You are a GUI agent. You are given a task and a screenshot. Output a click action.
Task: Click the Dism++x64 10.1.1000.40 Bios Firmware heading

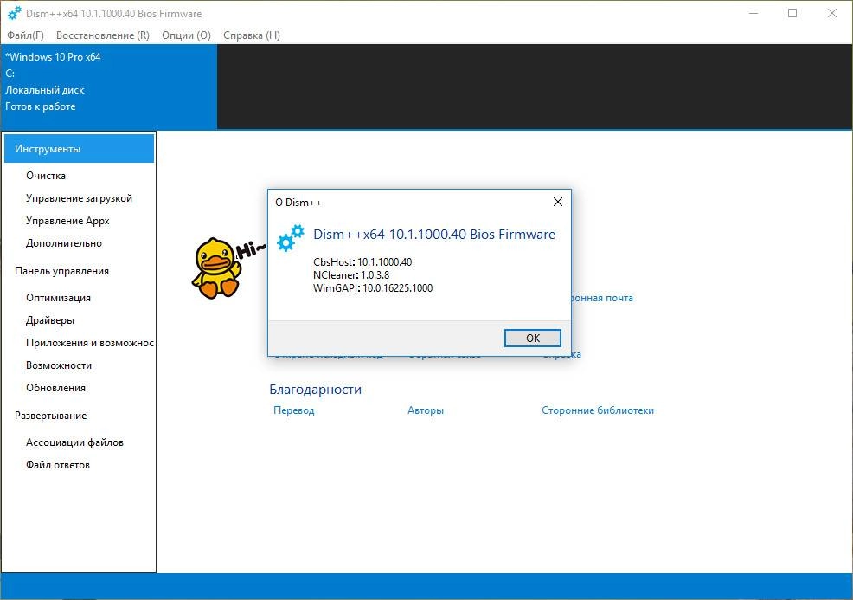[434, 234]
